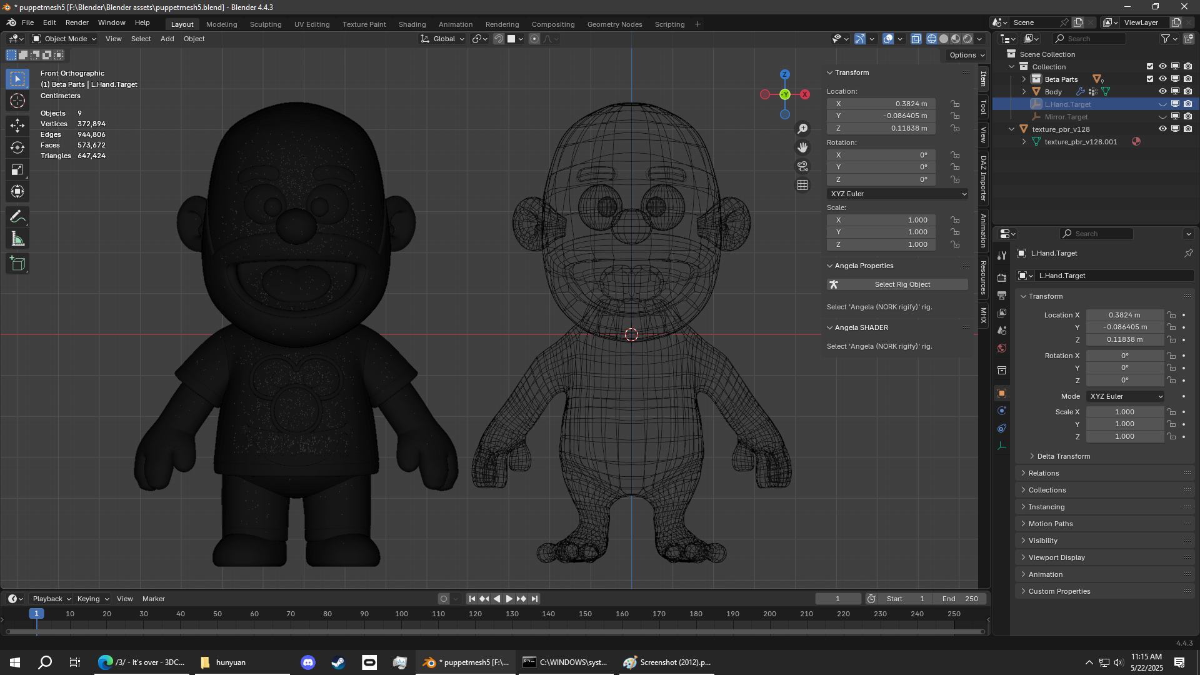Activate the Rotate tool

(17, 147)
